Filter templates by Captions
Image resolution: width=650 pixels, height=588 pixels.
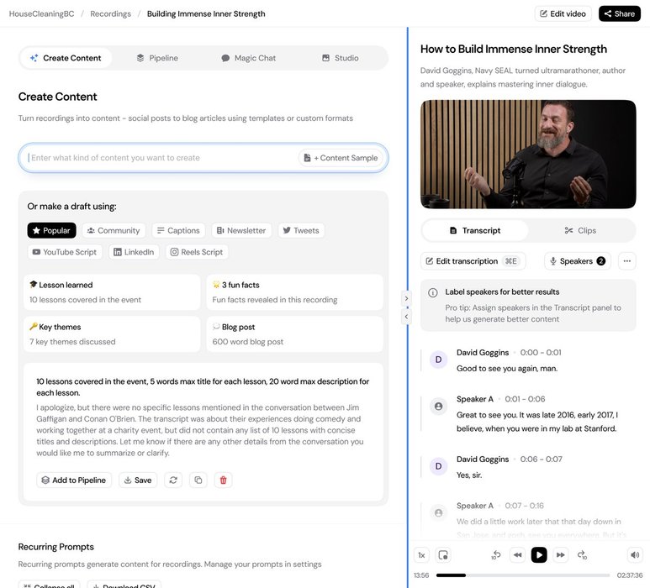pyautogui.click(x=178, y=231)
